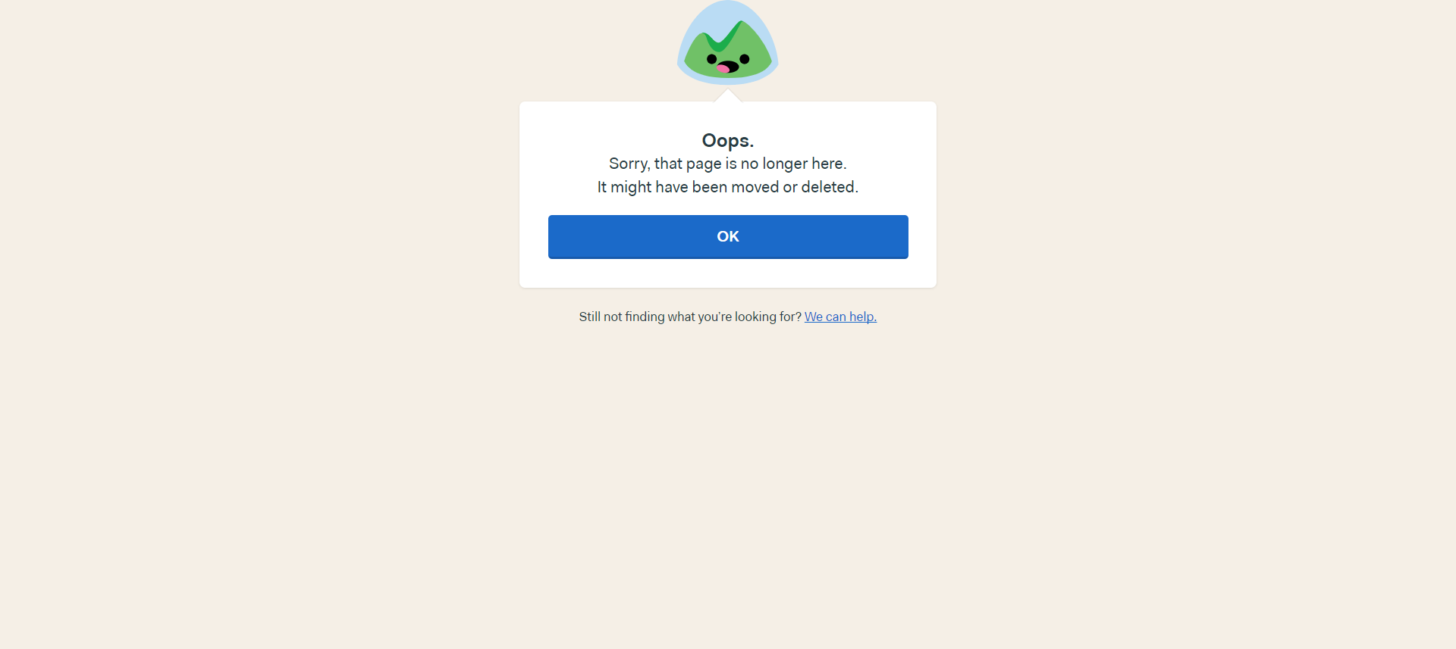Click the mascot's left black eye
The height and width of the screenshot is (649, 1456).
coord(711,59)
